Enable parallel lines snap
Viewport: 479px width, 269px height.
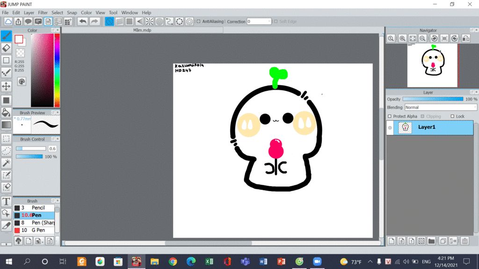pyautogui.click(x=119, y=21)
